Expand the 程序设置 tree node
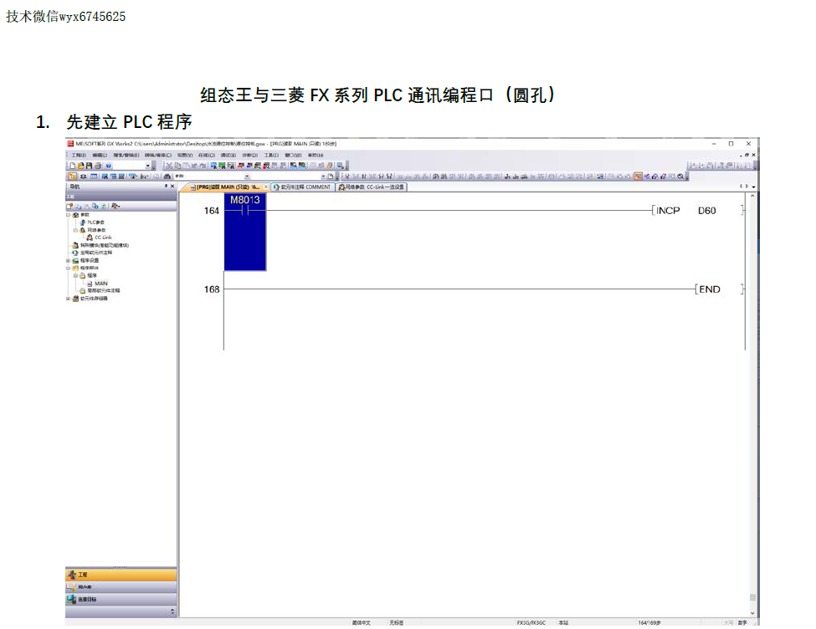The height and width of the screenshot is (629, 816). (69, 260)
